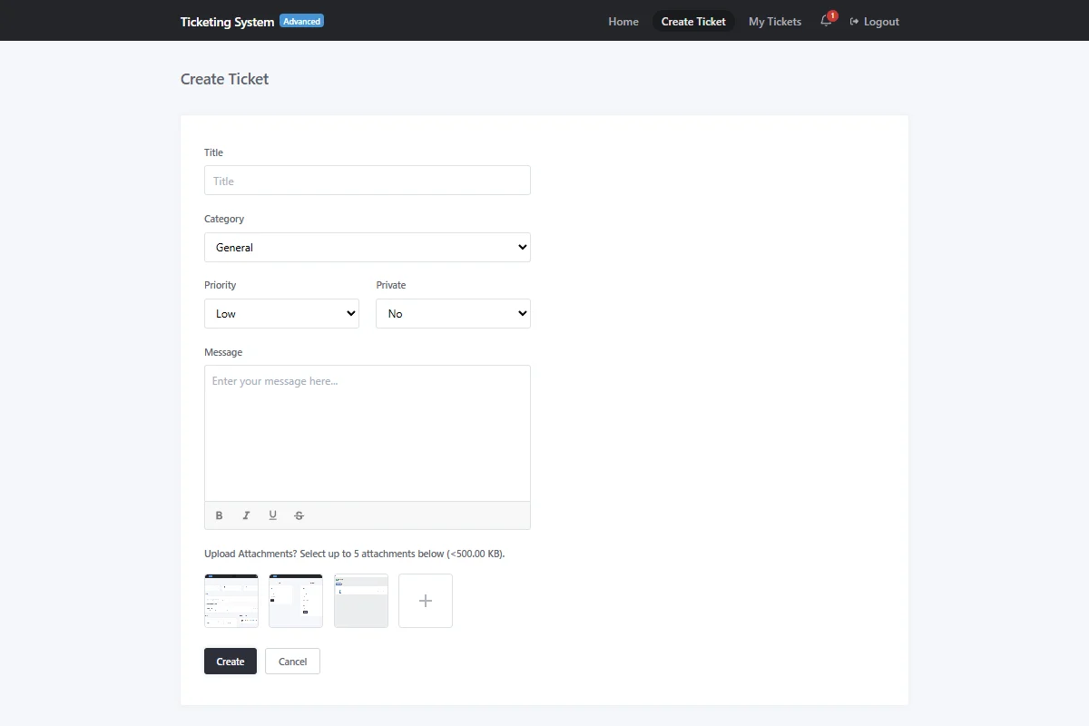Select the second attachment thumbnail
This screenshot has height=726, width=1089.
[x=296, y=601]
